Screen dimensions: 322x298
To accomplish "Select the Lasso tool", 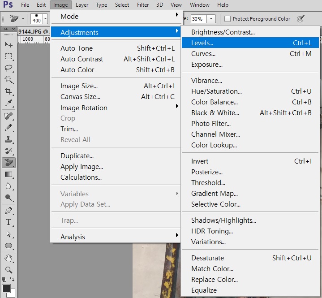I will tap(9, 68).
